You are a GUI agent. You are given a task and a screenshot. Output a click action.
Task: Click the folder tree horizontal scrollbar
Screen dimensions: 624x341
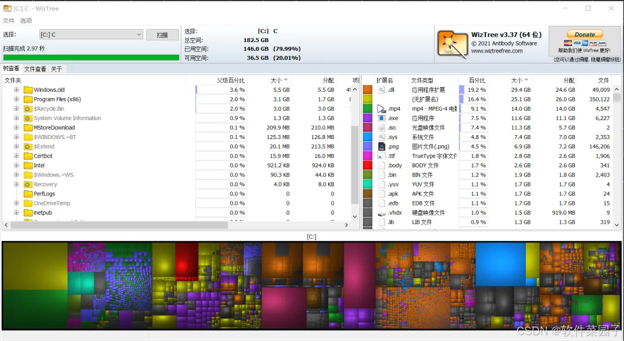tap(119, 225)
